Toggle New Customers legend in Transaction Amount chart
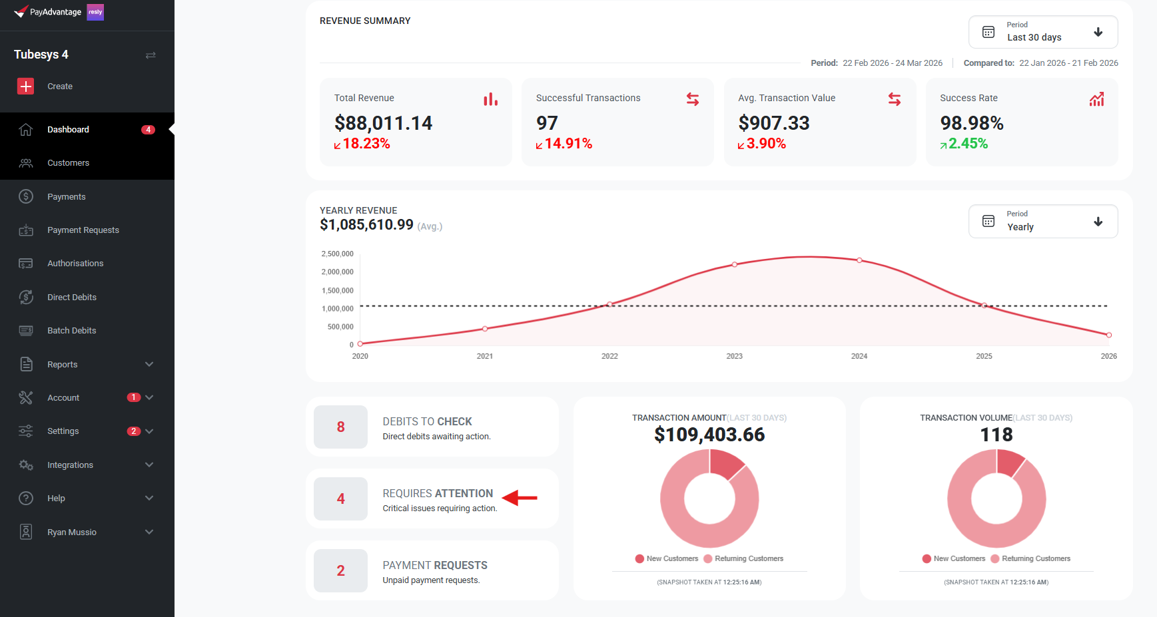This screenshot has width=1157, height=617. (x=667, y=559)
